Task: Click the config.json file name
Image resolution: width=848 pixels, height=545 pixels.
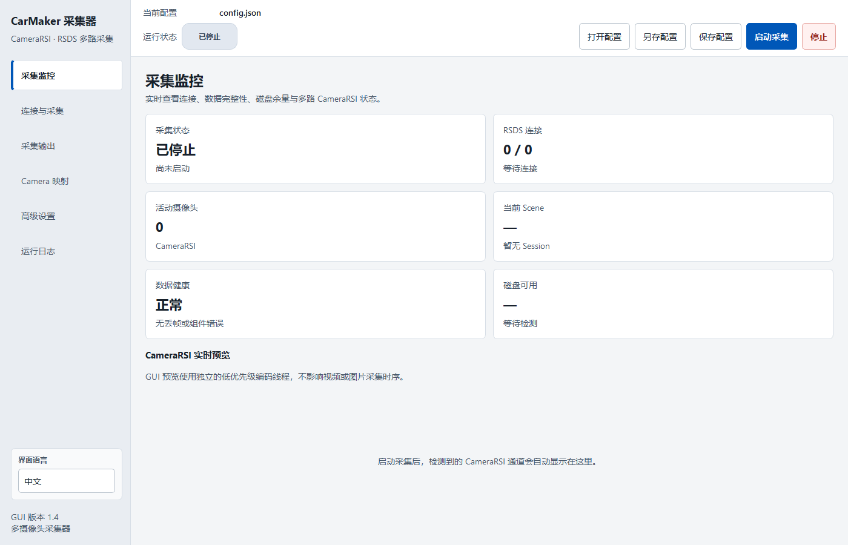Action: tap(240, 13)
